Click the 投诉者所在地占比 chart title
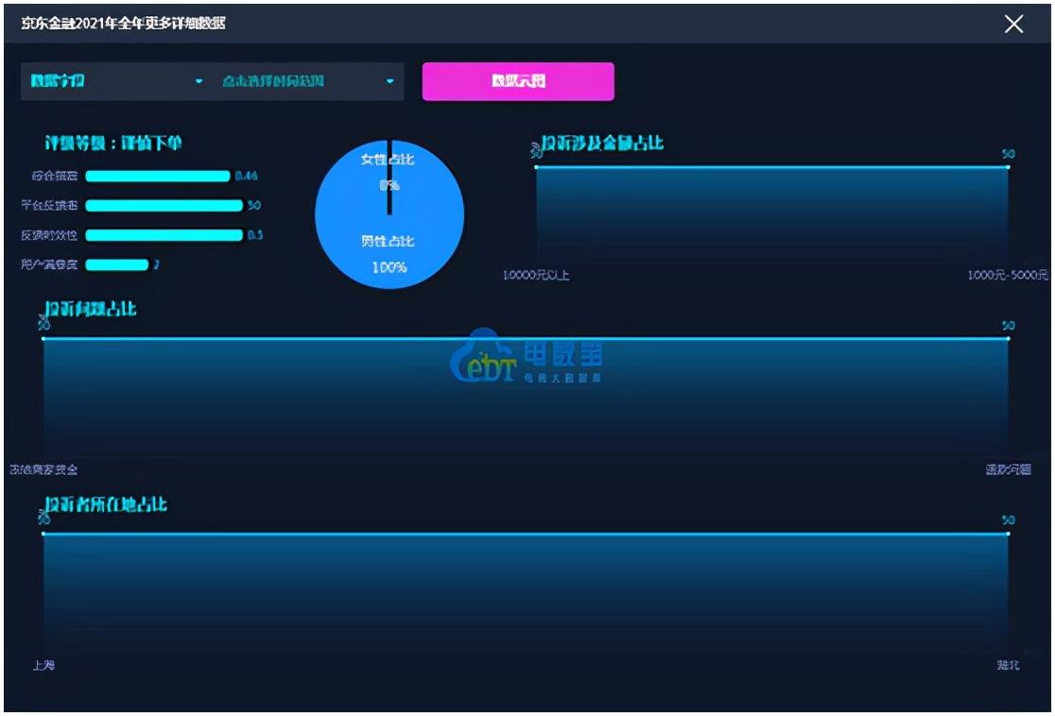Image resolution: width=1055 pixels, height=716 pixels. pos(106,505)
